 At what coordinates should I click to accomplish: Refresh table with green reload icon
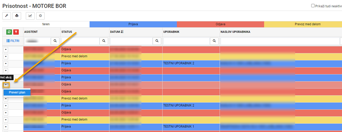click(x=9, y=32)
